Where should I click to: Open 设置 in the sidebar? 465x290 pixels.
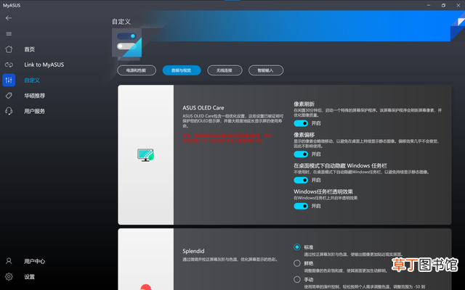coord(29,277)
